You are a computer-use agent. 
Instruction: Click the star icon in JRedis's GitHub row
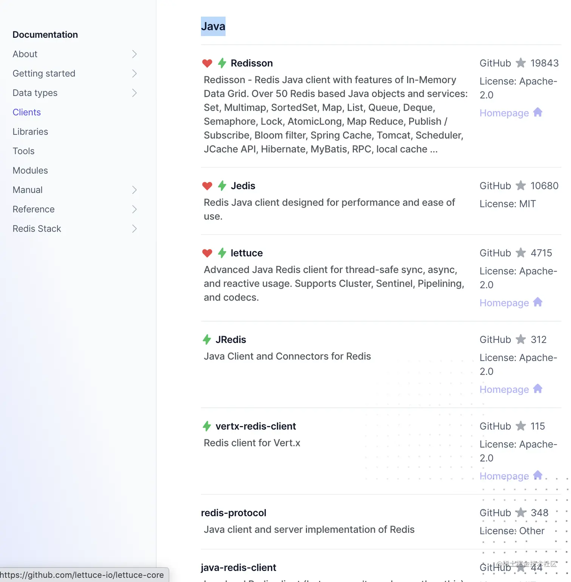[x=521, y=339]
